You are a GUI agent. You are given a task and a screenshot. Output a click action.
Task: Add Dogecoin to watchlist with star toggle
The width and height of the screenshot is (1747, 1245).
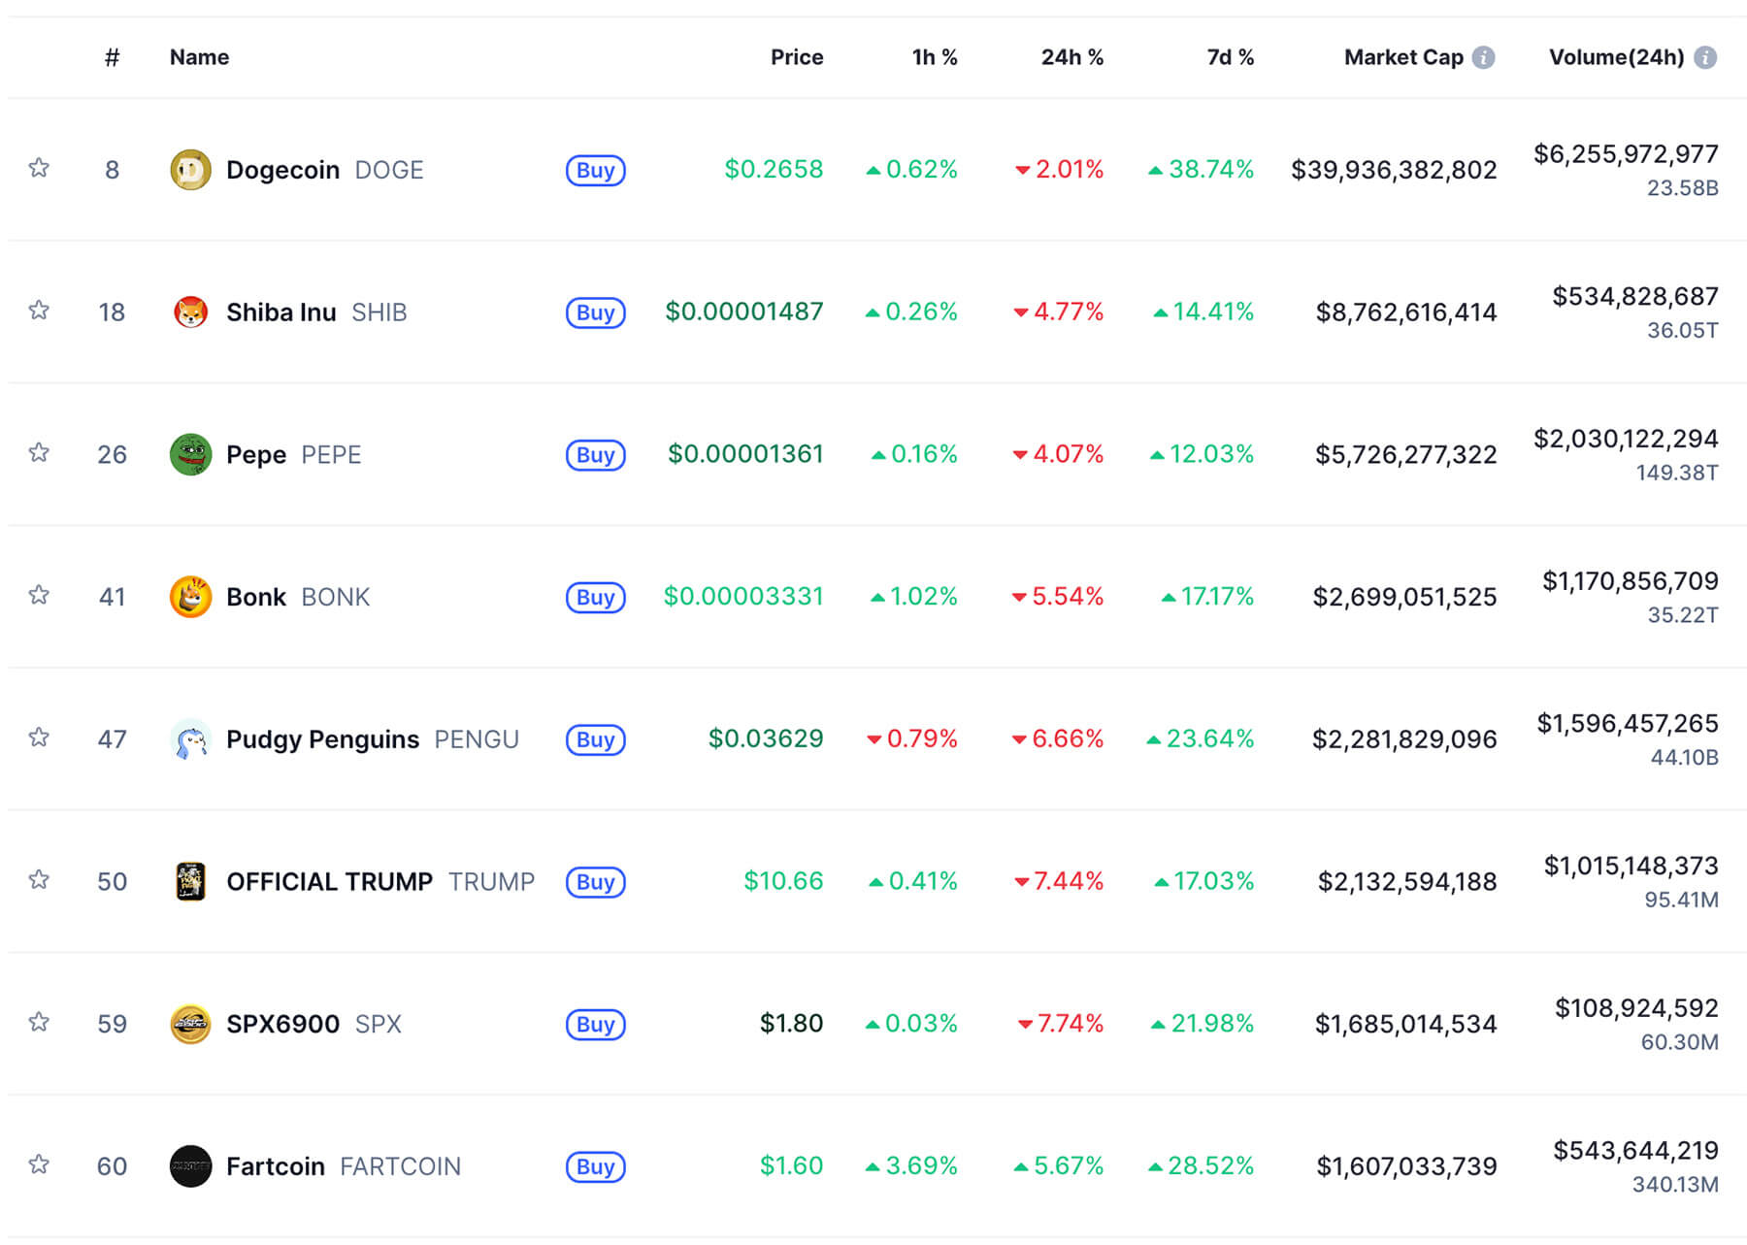pyautogui.click(x=40, y=169)
